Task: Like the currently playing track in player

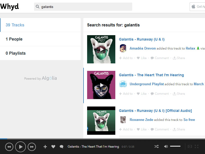Action: (53, 147)
